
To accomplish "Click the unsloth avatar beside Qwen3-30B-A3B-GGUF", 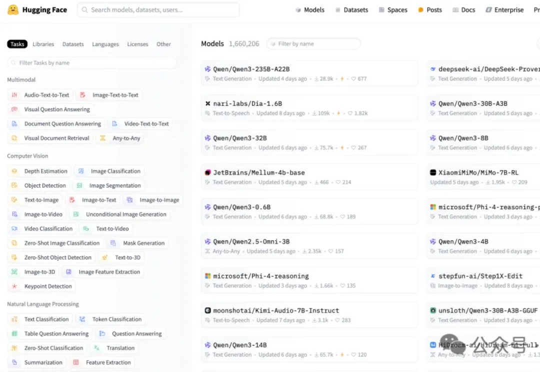I will tap(433, 310).
